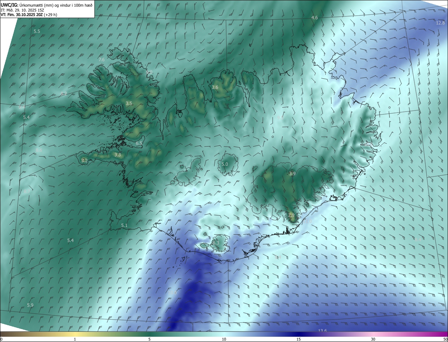Viewport: 448px width, 342px height.
Task: Select the 5.0 value inside the glacier outline
Action: click(x=225, y=164)
